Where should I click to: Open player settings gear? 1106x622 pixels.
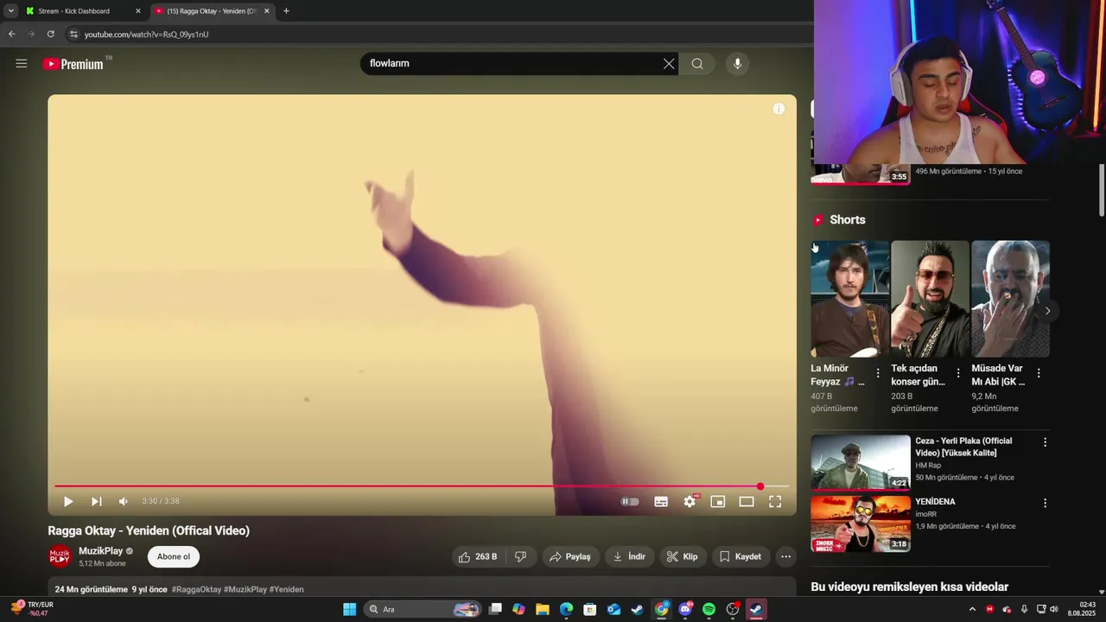coord(690,501)
